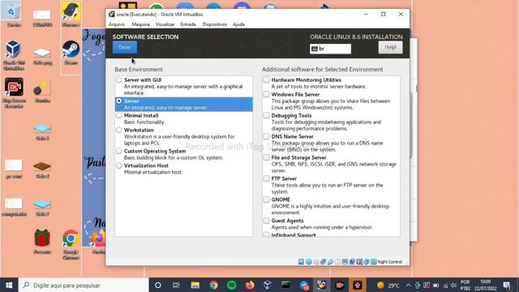This screenshot has height=292, width=519.
Task: Show hidden system tray icons
Action: [x=408, y=285]
